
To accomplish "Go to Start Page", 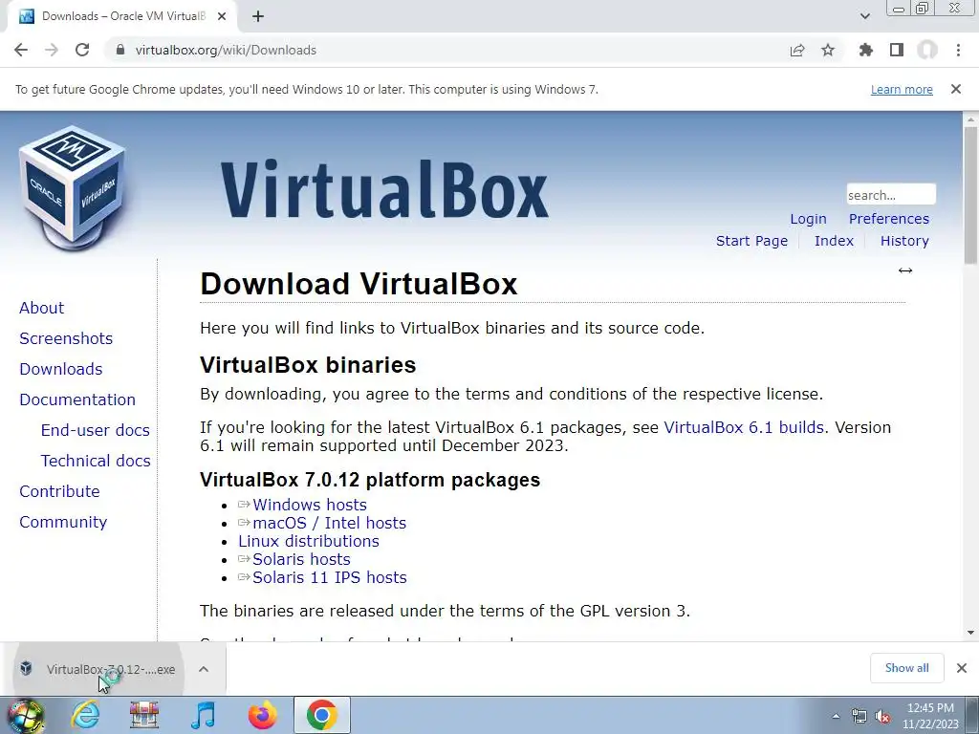I will [x=751, y=241].
